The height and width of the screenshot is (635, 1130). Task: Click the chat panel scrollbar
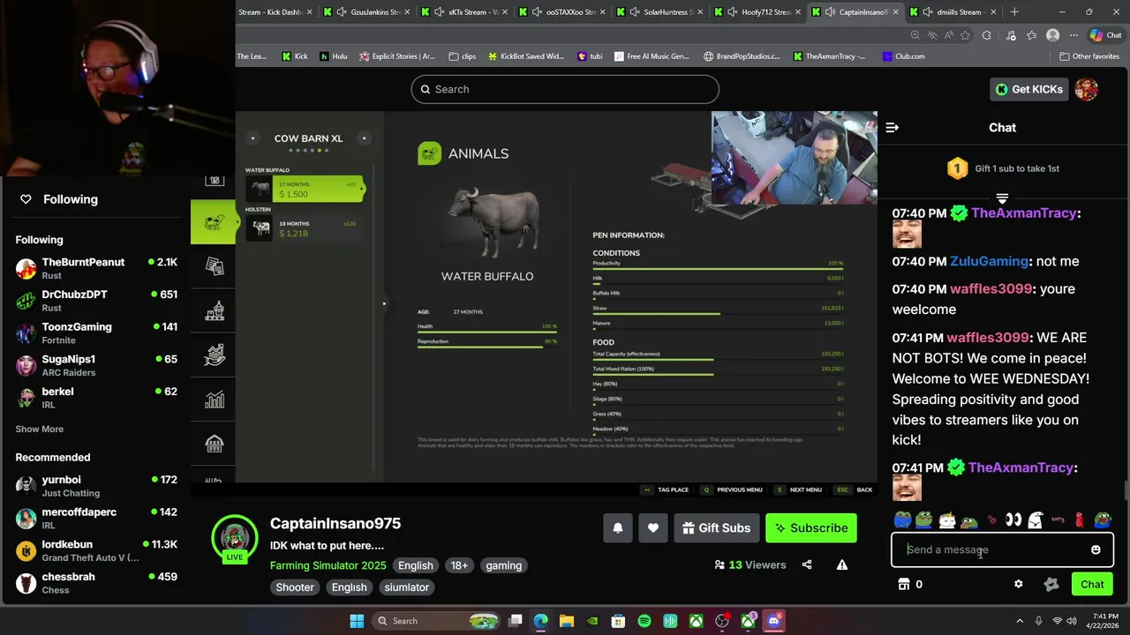1126,489
